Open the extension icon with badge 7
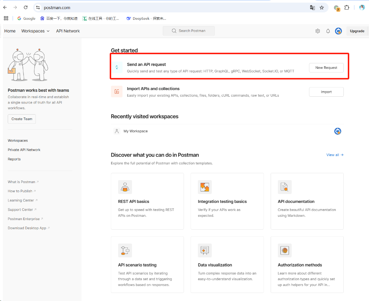Image resolution: width=369 pixels, height=301 pixels. coord(337,8)
